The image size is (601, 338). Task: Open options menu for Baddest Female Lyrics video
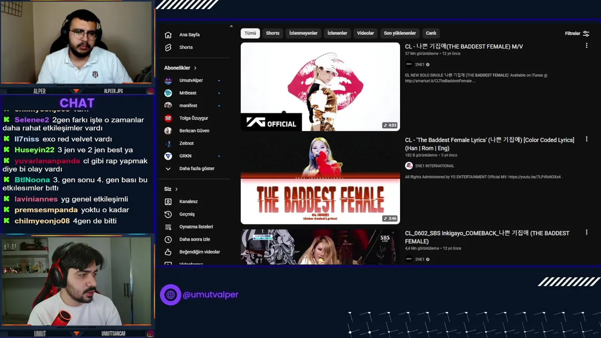(586, 139)
